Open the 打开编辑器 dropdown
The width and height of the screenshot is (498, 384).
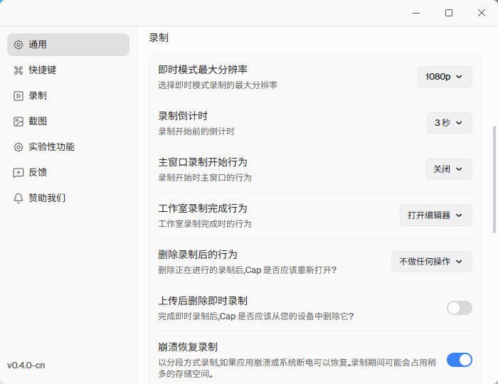(435, 215)
